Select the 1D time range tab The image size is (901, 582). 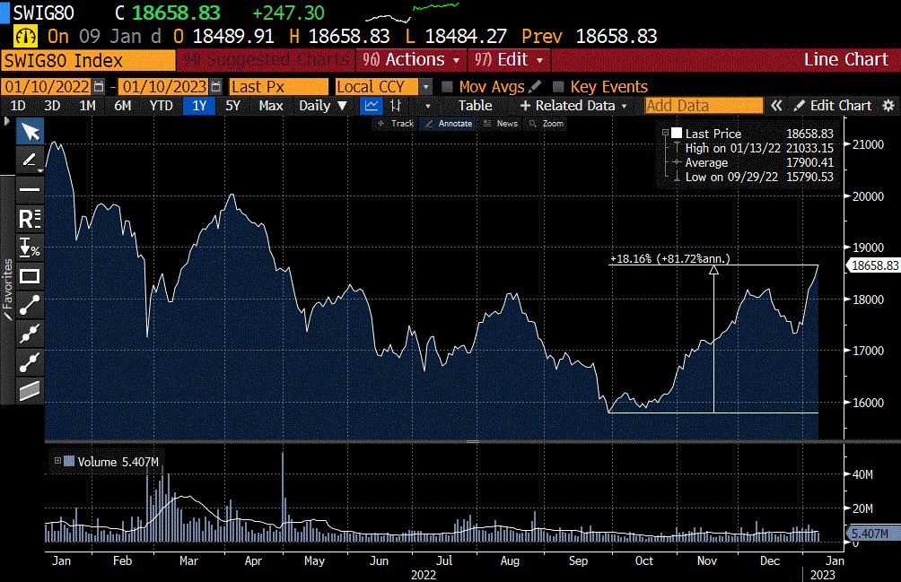[x=18, y=106]
